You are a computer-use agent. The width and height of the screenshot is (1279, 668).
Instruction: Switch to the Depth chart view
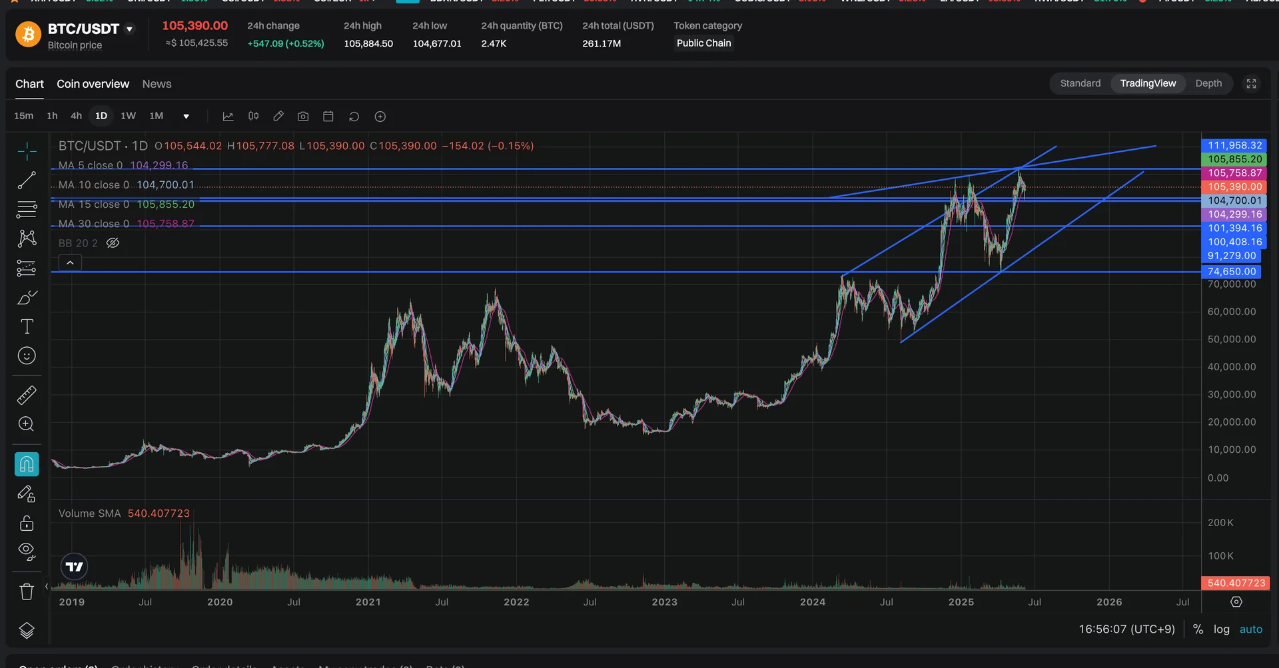tap(1208, 83)
